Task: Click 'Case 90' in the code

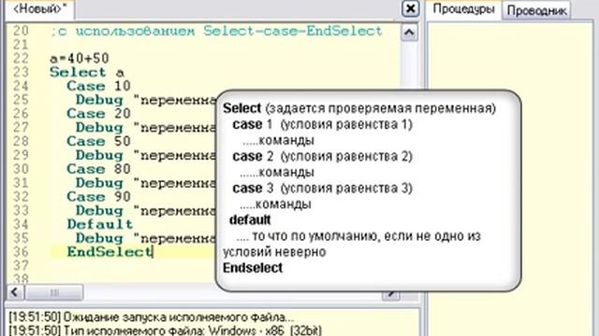Action: (x=99, y=197)
